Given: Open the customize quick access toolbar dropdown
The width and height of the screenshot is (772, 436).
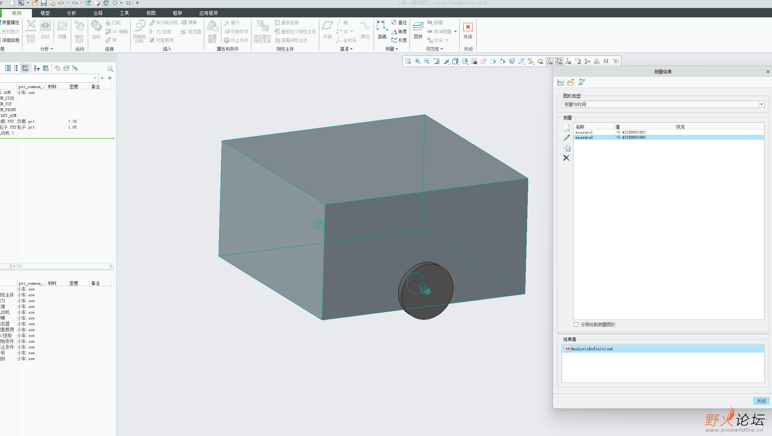Looking at the screenshot, I should point(137,3).
